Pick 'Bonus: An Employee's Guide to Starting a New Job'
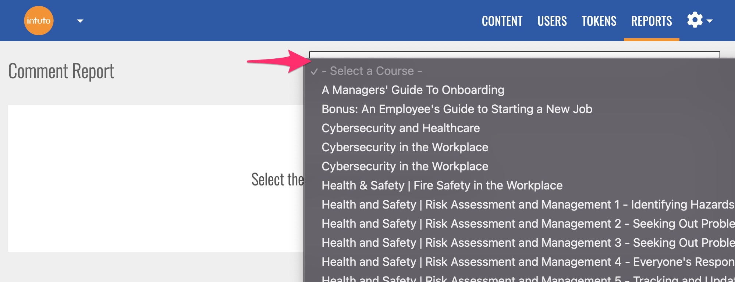The width and height of the screenshot is (735, 282). [457, 109]
